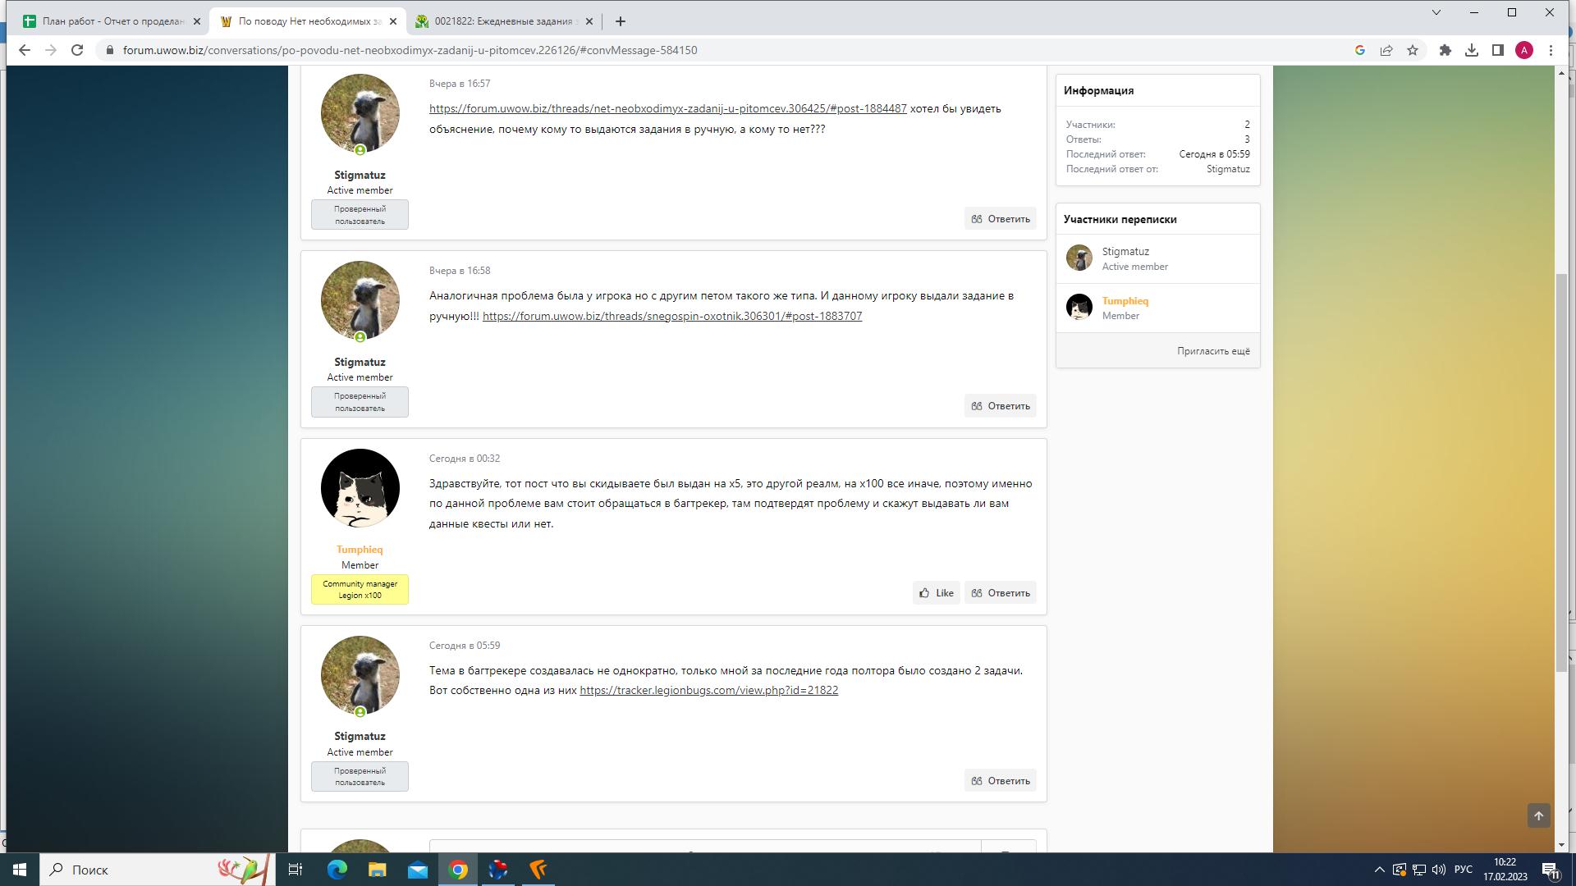This screenshot has width=1576, height=886.
Task: Click the scroll-to-top arrow button
Action: click(1538, 815)
